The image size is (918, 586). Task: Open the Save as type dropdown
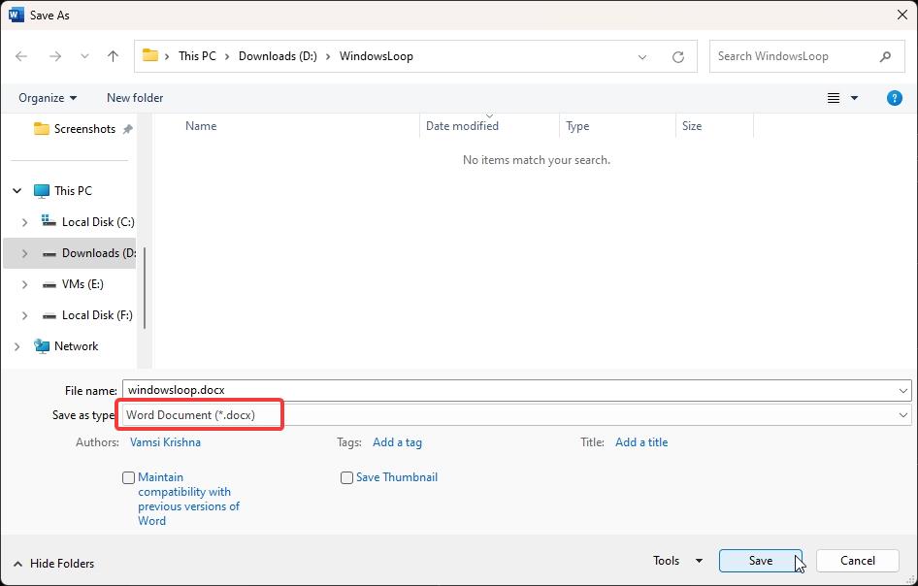(902, 414)
